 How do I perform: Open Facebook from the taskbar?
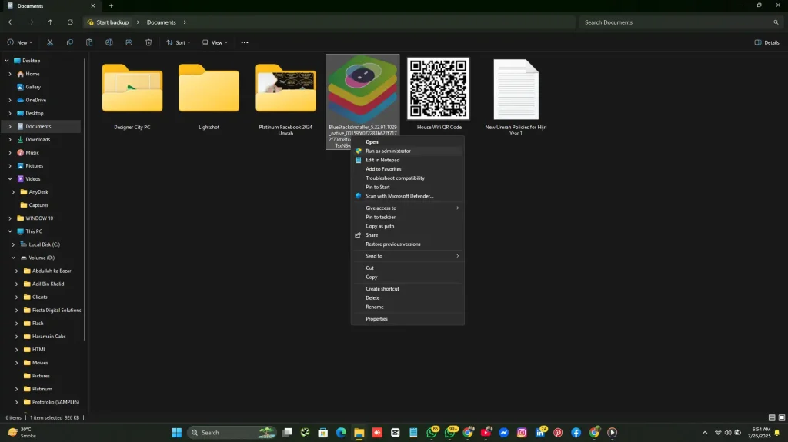[576, 433]
